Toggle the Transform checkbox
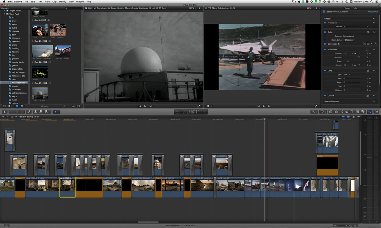 point(325,49)
